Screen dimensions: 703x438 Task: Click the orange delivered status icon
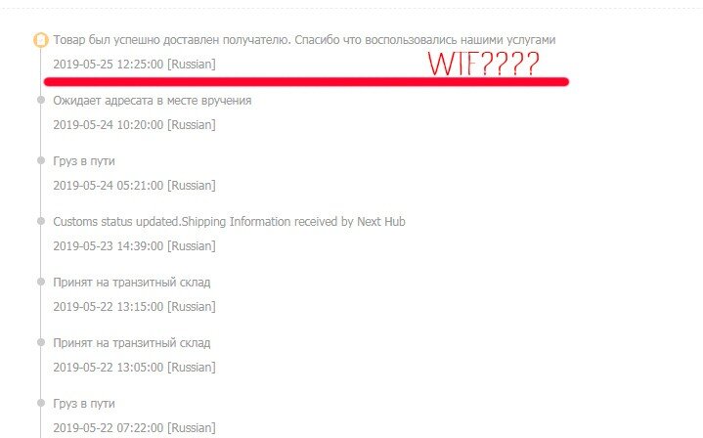click(41, 40)
